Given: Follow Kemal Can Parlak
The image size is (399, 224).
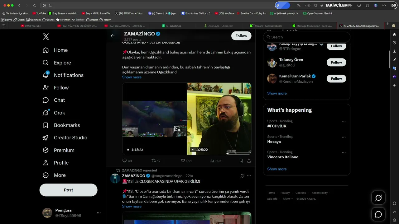Looking at the screenshot, I should [336, 79].
